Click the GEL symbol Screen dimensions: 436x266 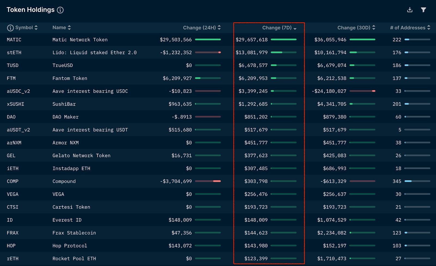[11, 156]
